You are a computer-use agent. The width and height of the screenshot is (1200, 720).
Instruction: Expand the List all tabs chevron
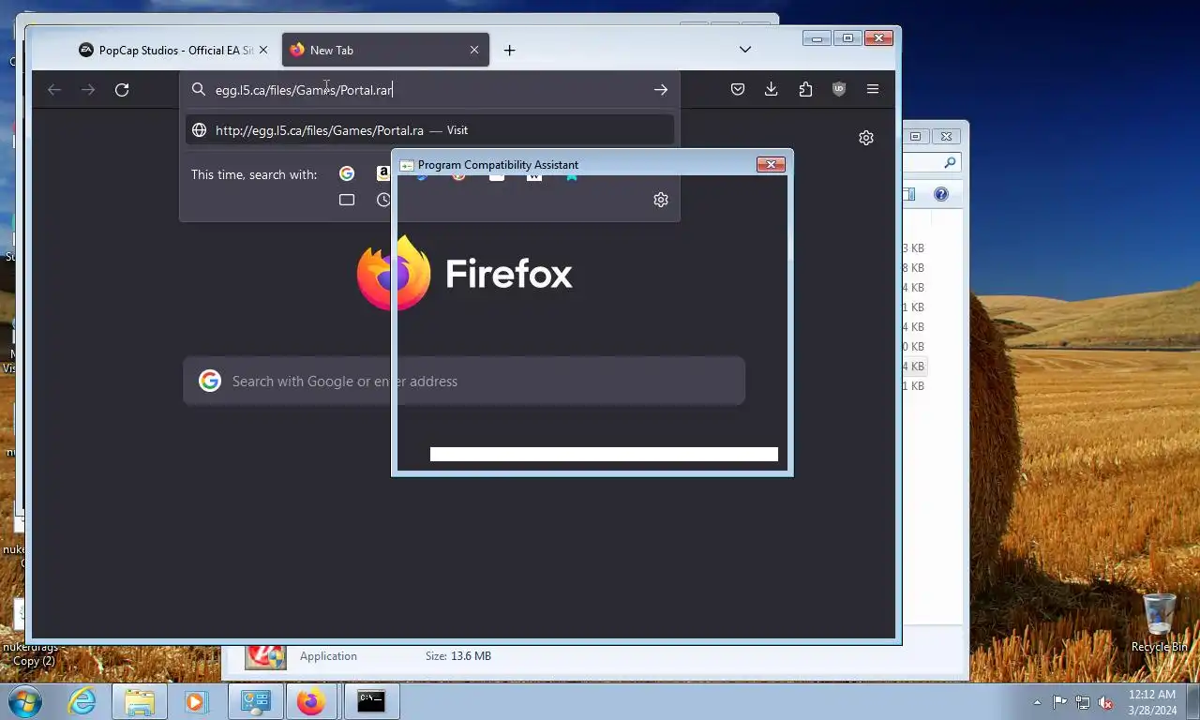coord(745,50)
